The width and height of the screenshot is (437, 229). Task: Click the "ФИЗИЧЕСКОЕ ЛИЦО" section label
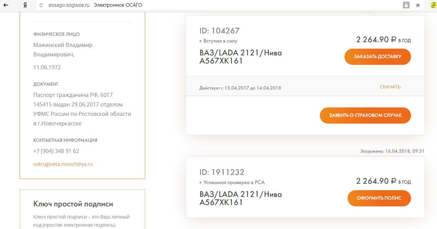click(x=56, y=34)
